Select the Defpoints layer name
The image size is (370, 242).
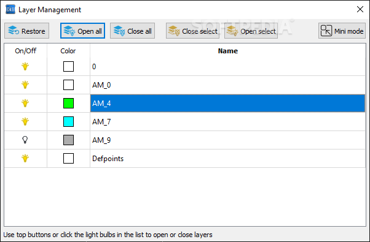227,159
